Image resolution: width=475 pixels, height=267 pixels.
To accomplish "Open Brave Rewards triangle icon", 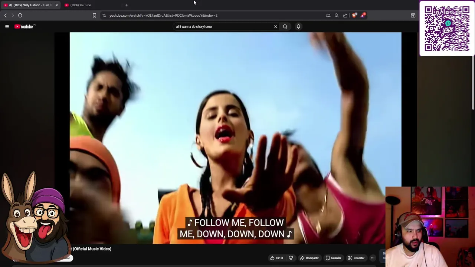I will 363,15.
